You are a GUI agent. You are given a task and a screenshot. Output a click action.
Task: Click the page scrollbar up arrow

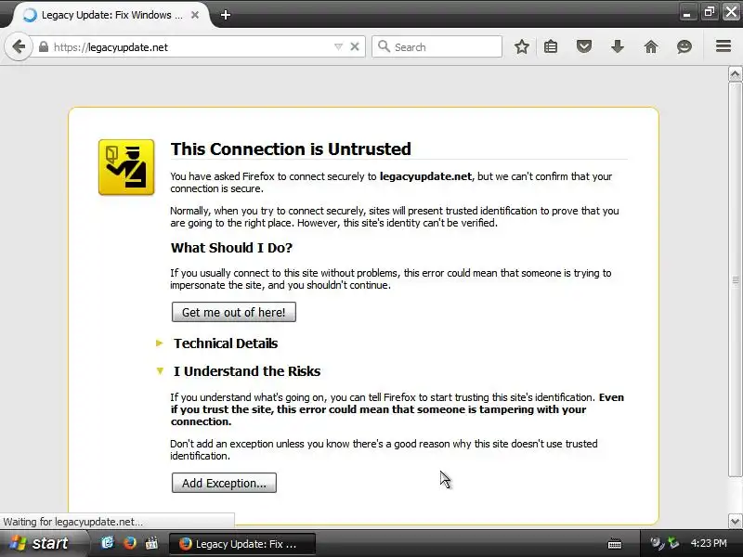click(x=735, y=74)
